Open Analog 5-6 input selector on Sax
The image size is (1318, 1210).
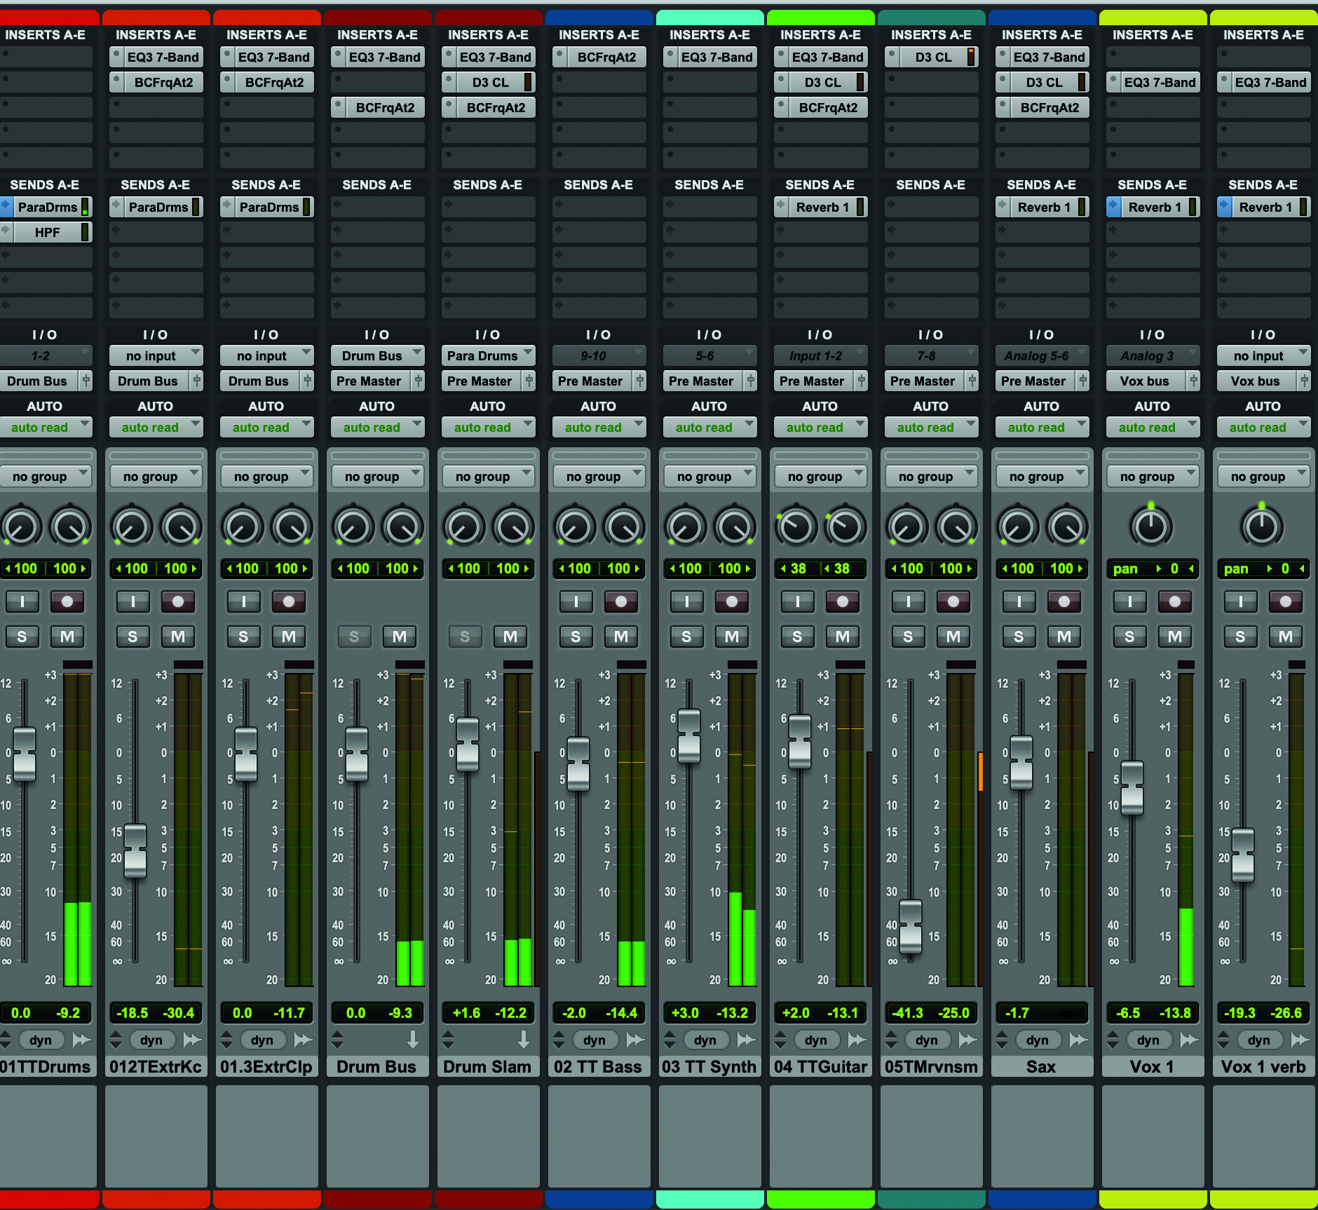[x=1042, y=355]
